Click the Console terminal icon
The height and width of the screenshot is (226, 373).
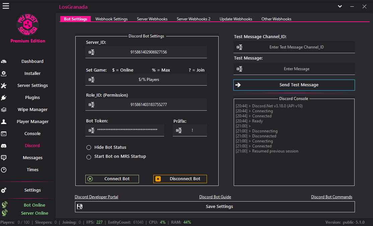click(x=4, y=134)
